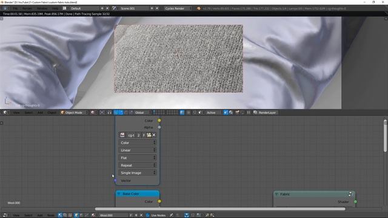388x218 pixels.
Task: Click the OpenGL render image icon
Action: (x=237, y=113)
